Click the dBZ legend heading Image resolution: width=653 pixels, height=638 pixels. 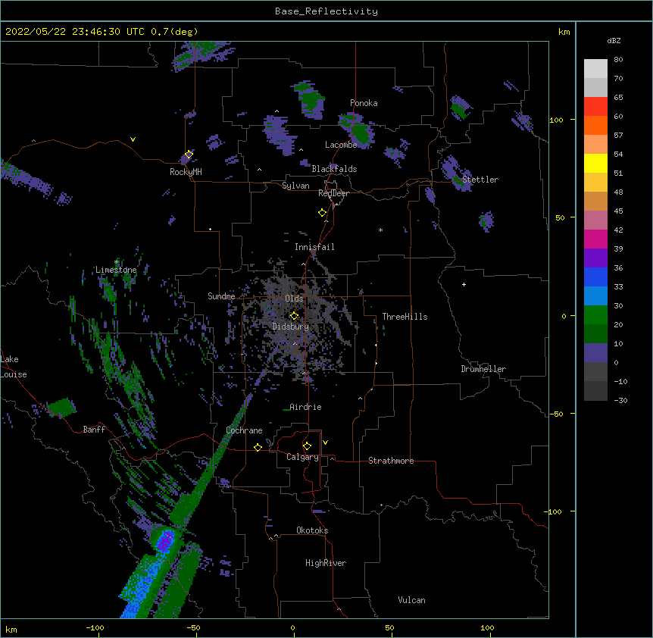click(x=614, y=40)
